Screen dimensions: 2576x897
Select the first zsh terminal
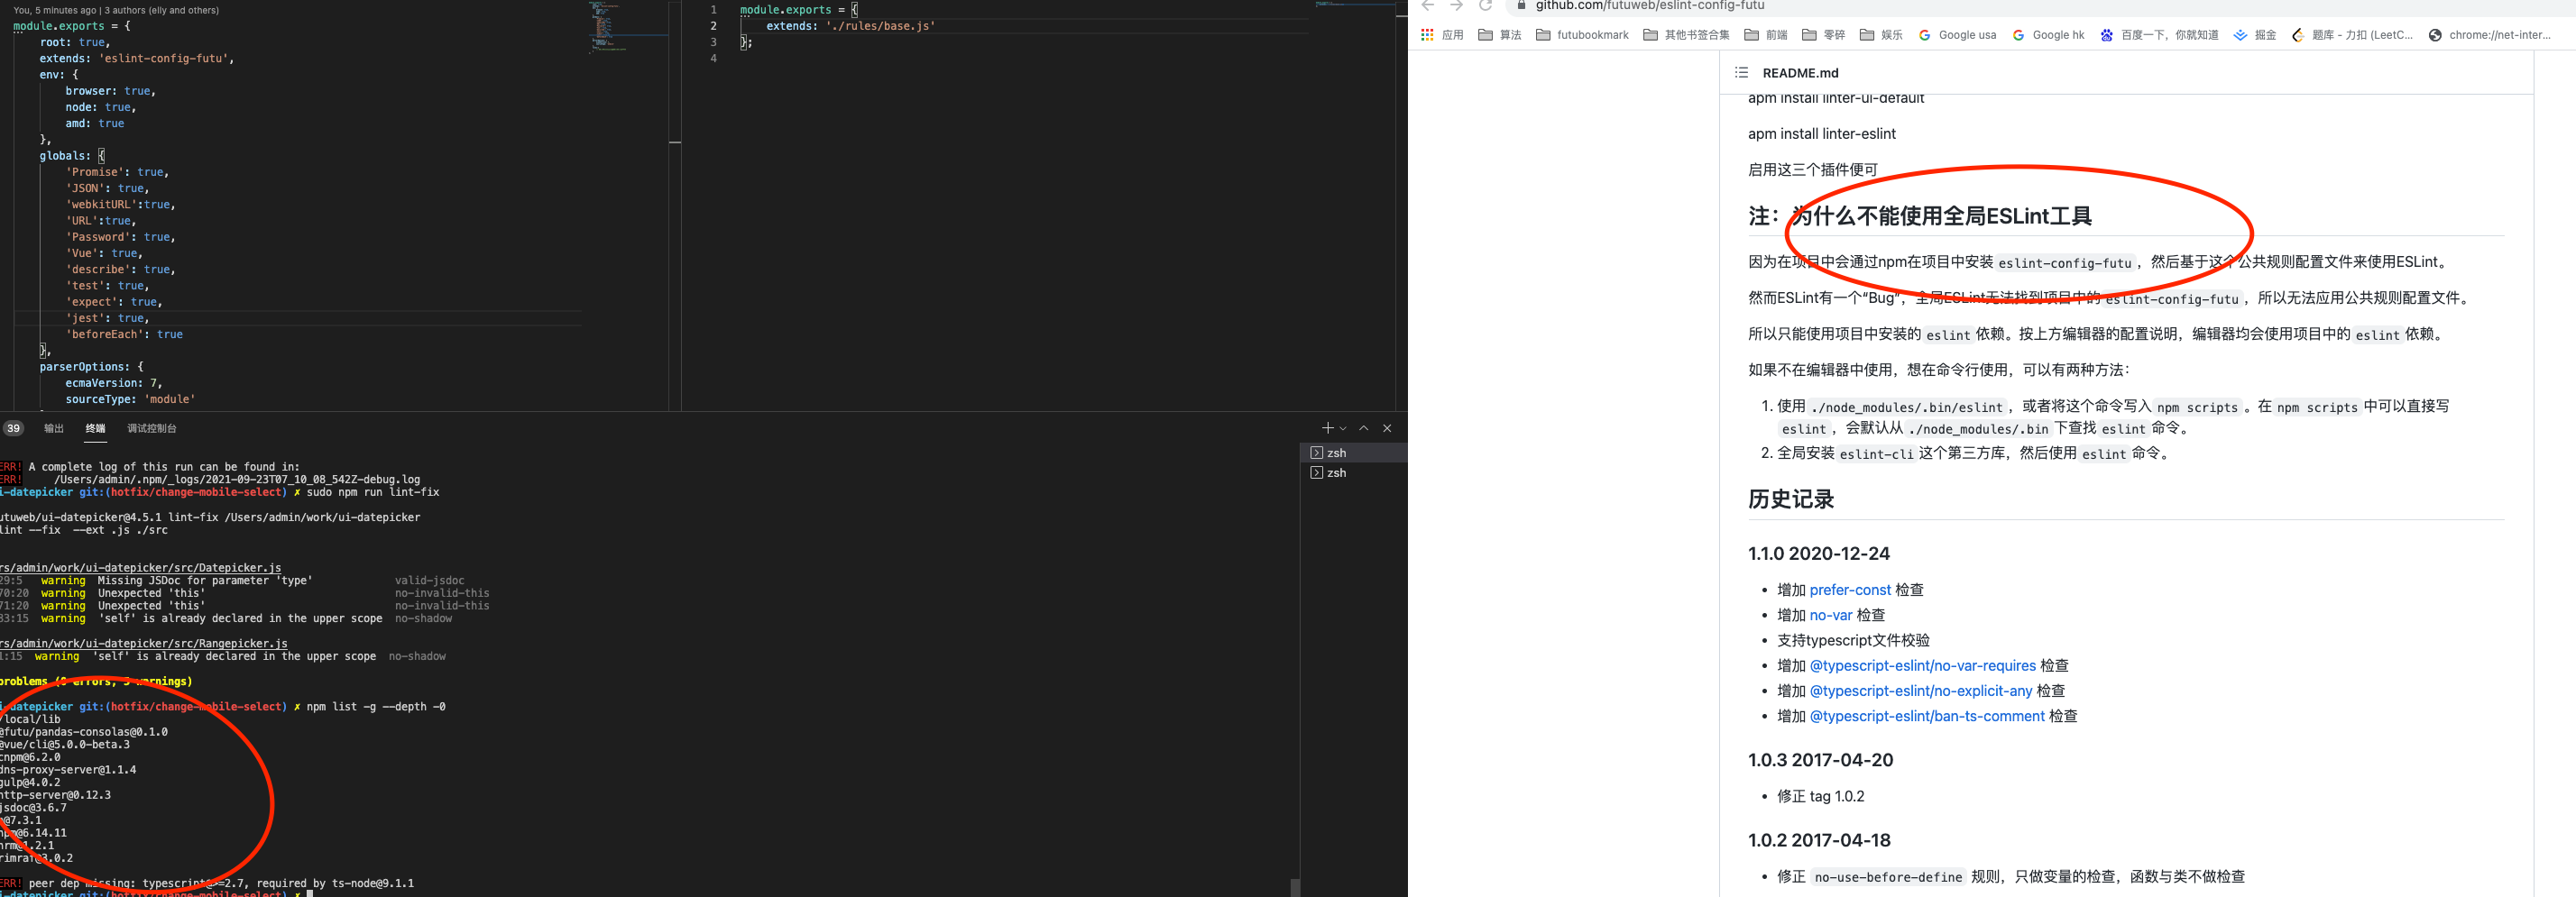click(x=1354, y=453)
